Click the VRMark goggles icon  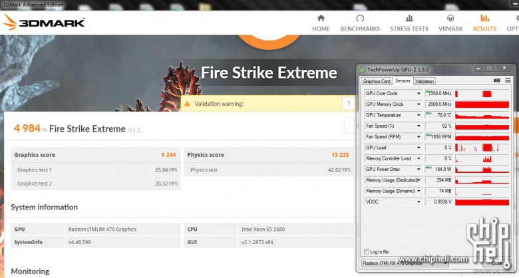click(450, 18)
